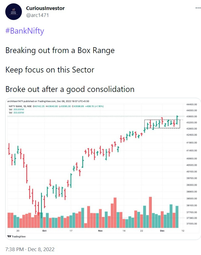The height and width of the screenshot is (255, 201).
Task: Click the Dec label on the time axis
Action: coord(162,231)
